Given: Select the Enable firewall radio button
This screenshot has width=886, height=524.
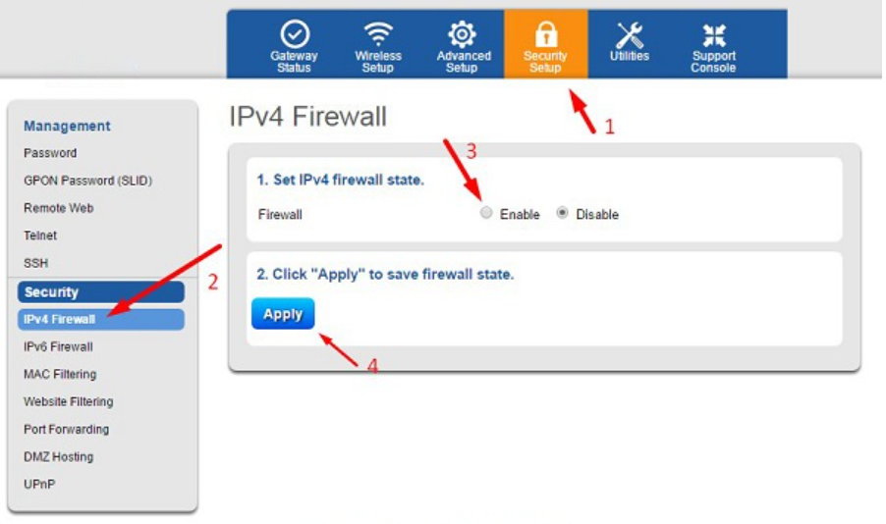Looking at the screenshot, I should pos(486,213).
